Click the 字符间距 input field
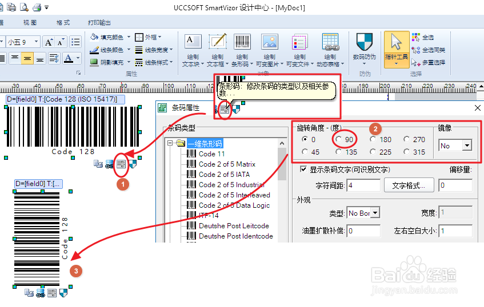The width and height of the screenshot is (484, 307). (363, 185)
